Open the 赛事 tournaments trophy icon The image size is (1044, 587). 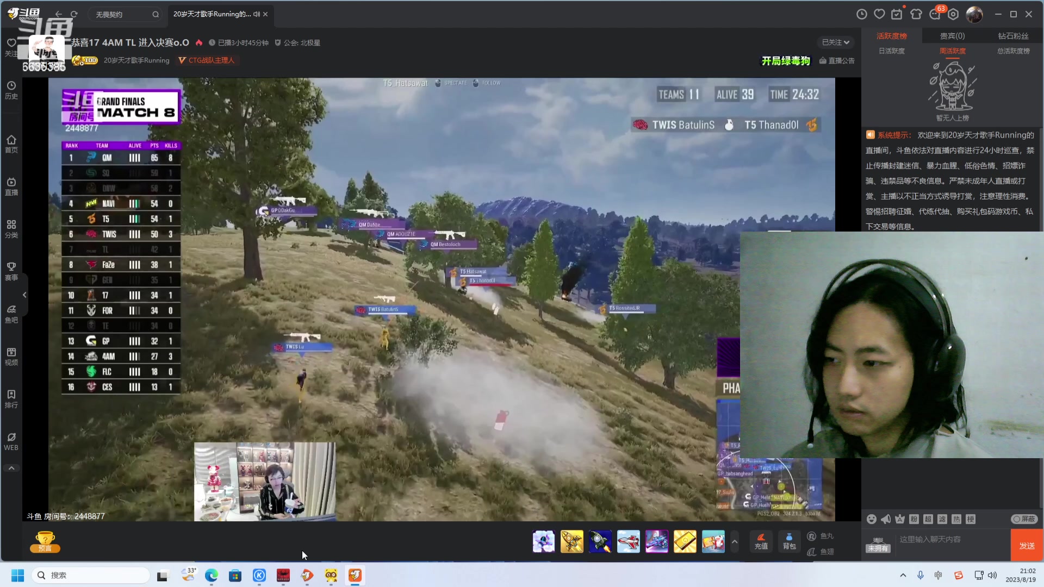[x=11, y=271]
